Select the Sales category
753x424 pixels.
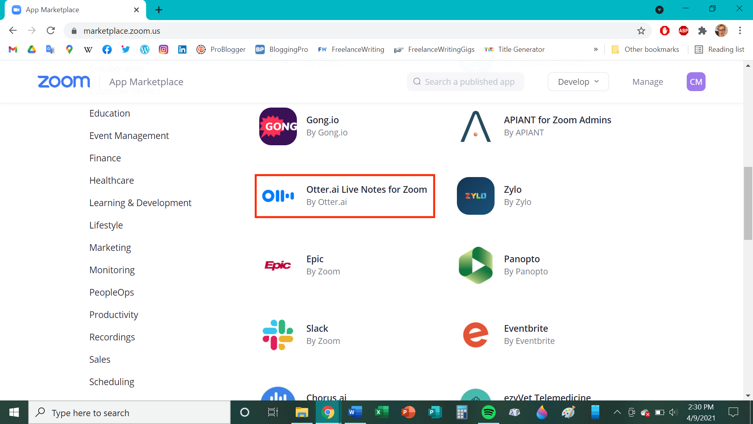[100, 360]
